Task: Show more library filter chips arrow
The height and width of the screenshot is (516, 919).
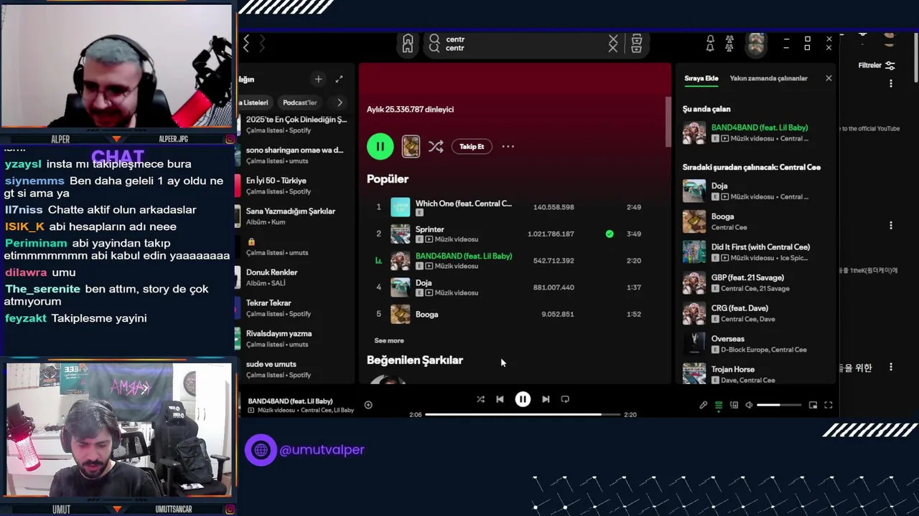Action: [x=340, y=102]
